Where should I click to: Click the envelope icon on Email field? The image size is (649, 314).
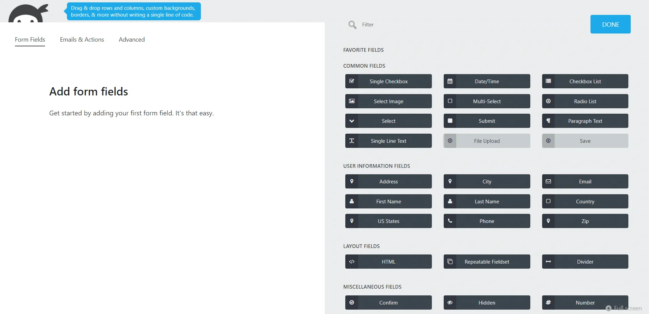tap(548, 181)
